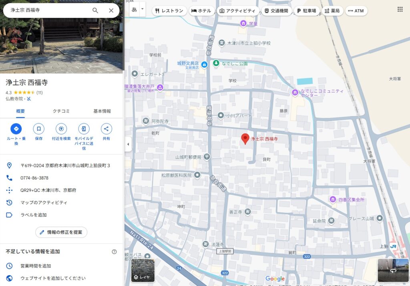The width and height of the screenshot is (410, 286).
Task: Filter map by 駐車場
Action: pos(307,11)
